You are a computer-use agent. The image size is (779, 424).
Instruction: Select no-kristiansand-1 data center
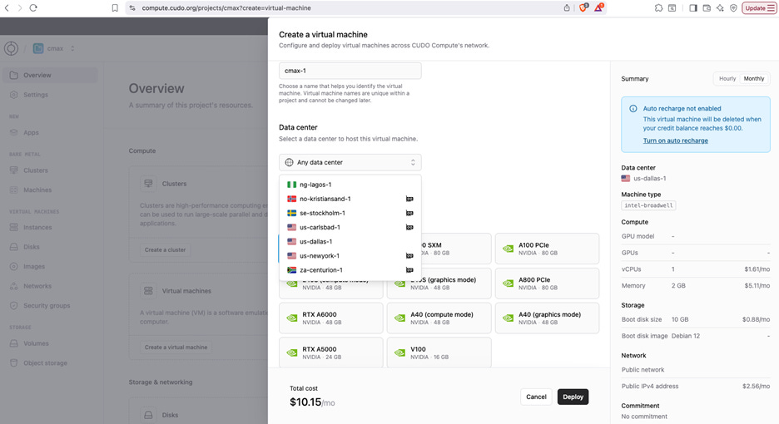[350, 199]
